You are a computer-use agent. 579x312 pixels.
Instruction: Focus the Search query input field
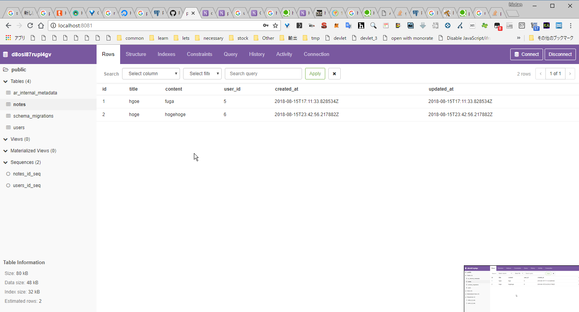(x=263, y=74)
